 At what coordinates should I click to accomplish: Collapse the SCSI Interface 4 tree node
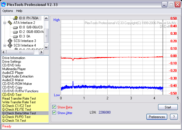point(5,45)
